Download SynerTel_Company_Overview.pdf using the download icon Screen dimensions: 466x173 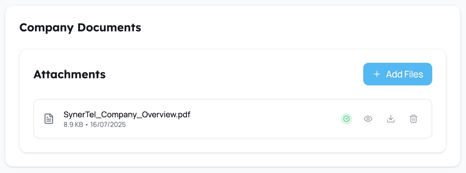tap(391, 119)
